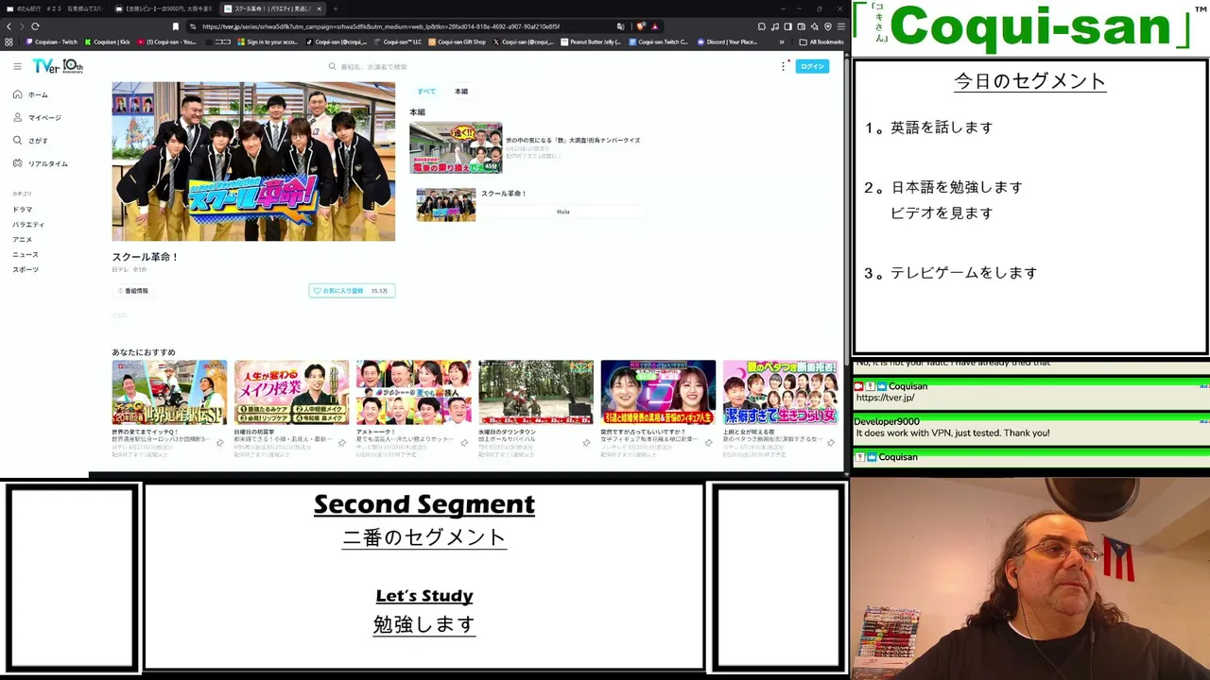Open the All Bookmarks folder
Viewport: 1210px width, 680px height.
(821, 42)
